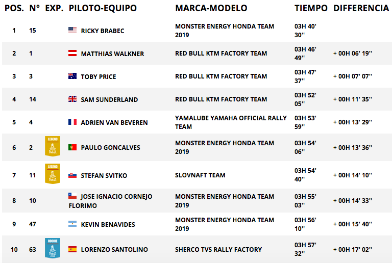392x263 pixels.
Task: Open rider name Kevin Benavides
Action: pyautogui.click(x=108, y=224)
